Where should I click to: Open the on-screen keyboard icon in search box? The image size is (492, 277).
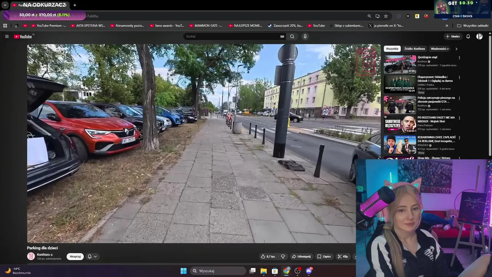pyautogui.click(x=282, y=37)
